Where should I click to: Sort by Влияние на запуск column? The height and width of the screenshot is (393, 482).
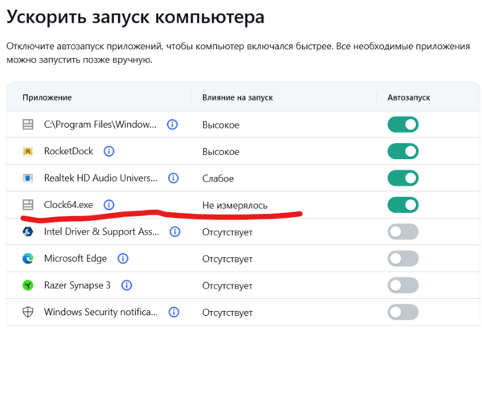click(x=238, y=97)
